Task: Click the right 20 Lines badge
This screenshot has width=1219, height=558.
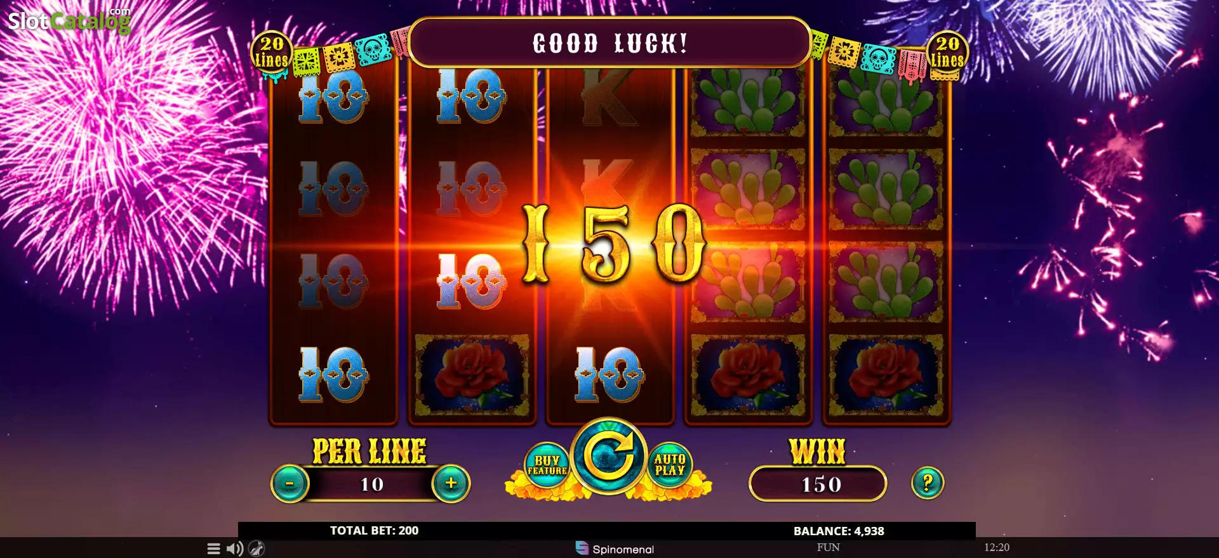Action: 947,53
